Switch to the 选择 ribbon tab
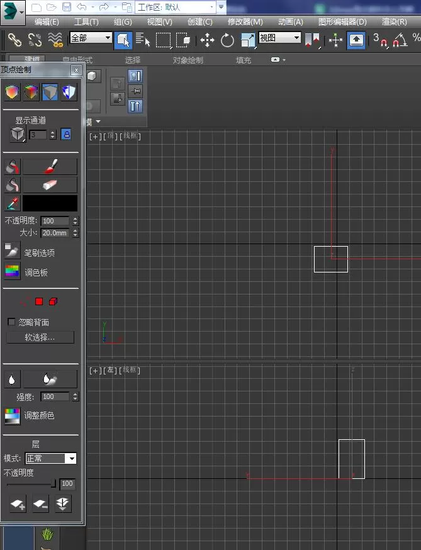421x550 pixels. 133,60
